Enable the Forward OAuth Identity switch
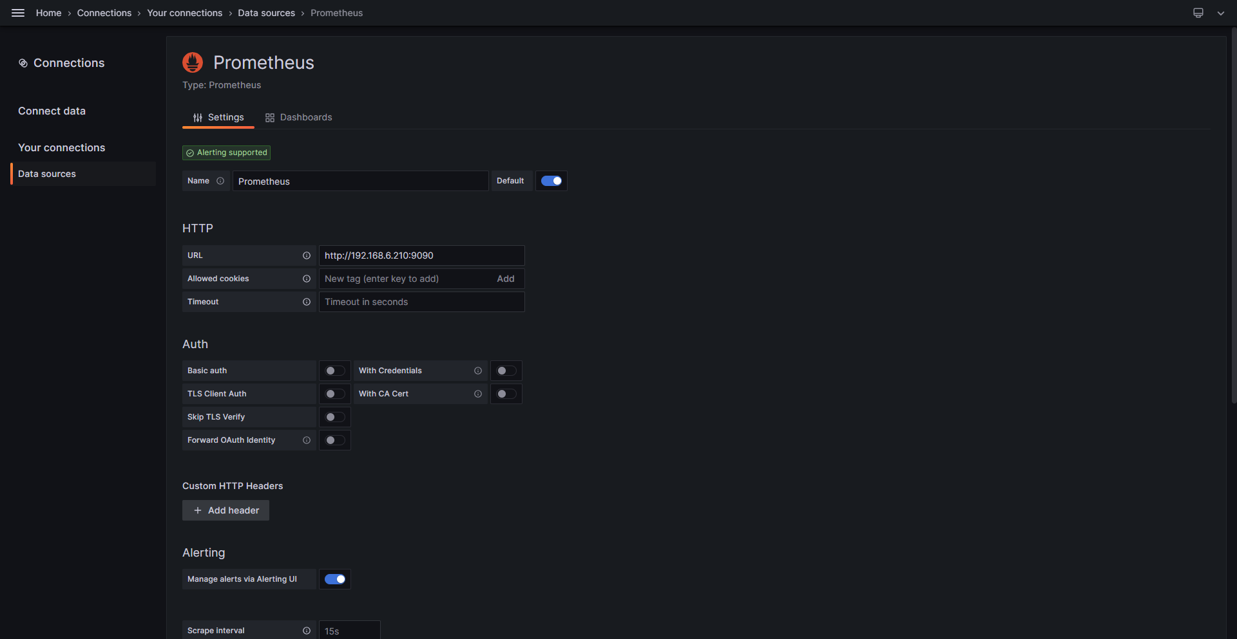 (x=335, y=440)
